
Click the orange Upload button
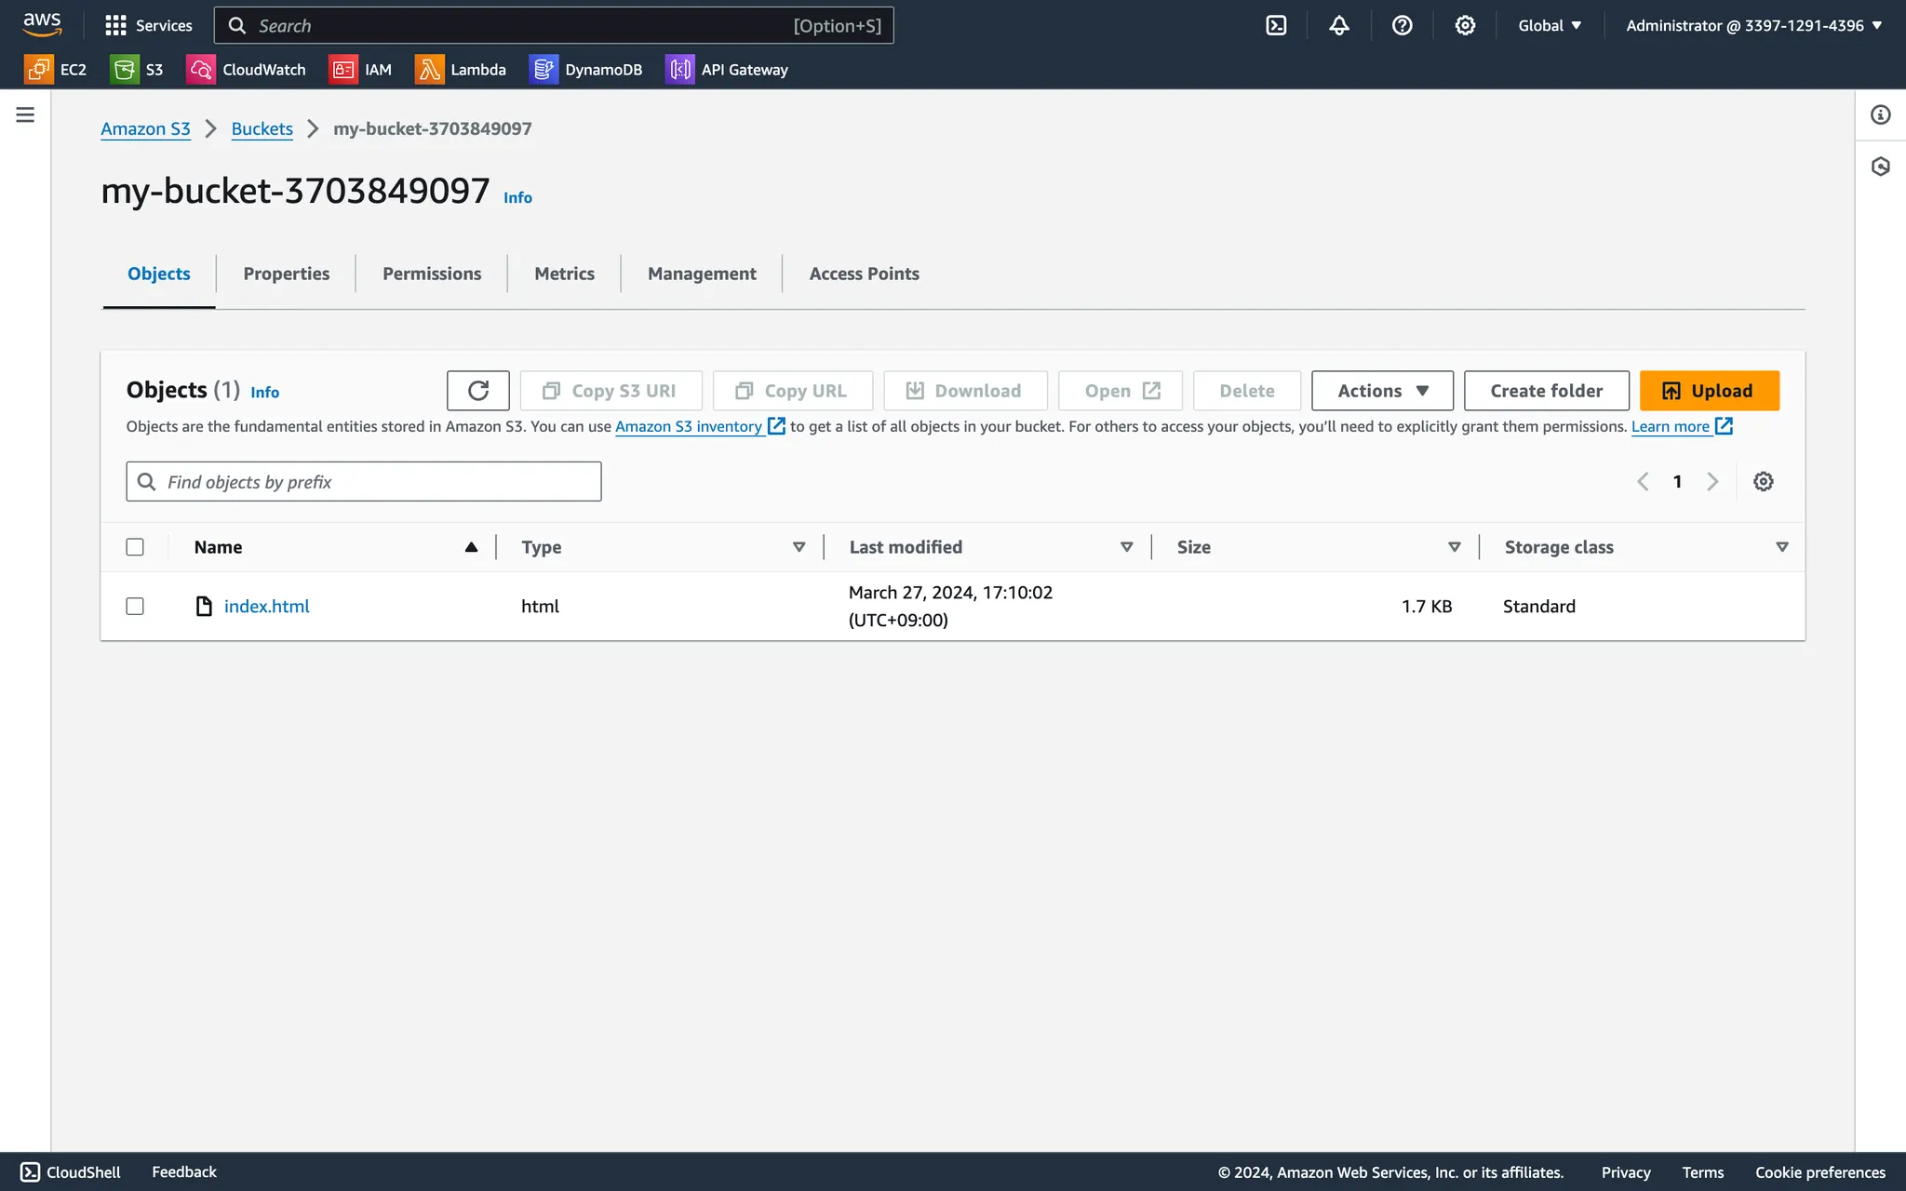[1709, 391]
